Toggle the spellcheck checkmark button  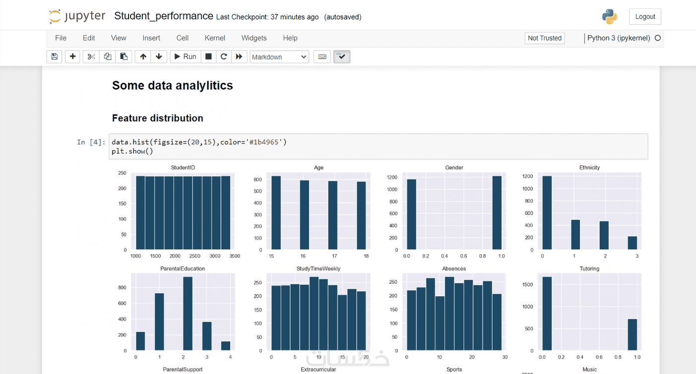342,57
